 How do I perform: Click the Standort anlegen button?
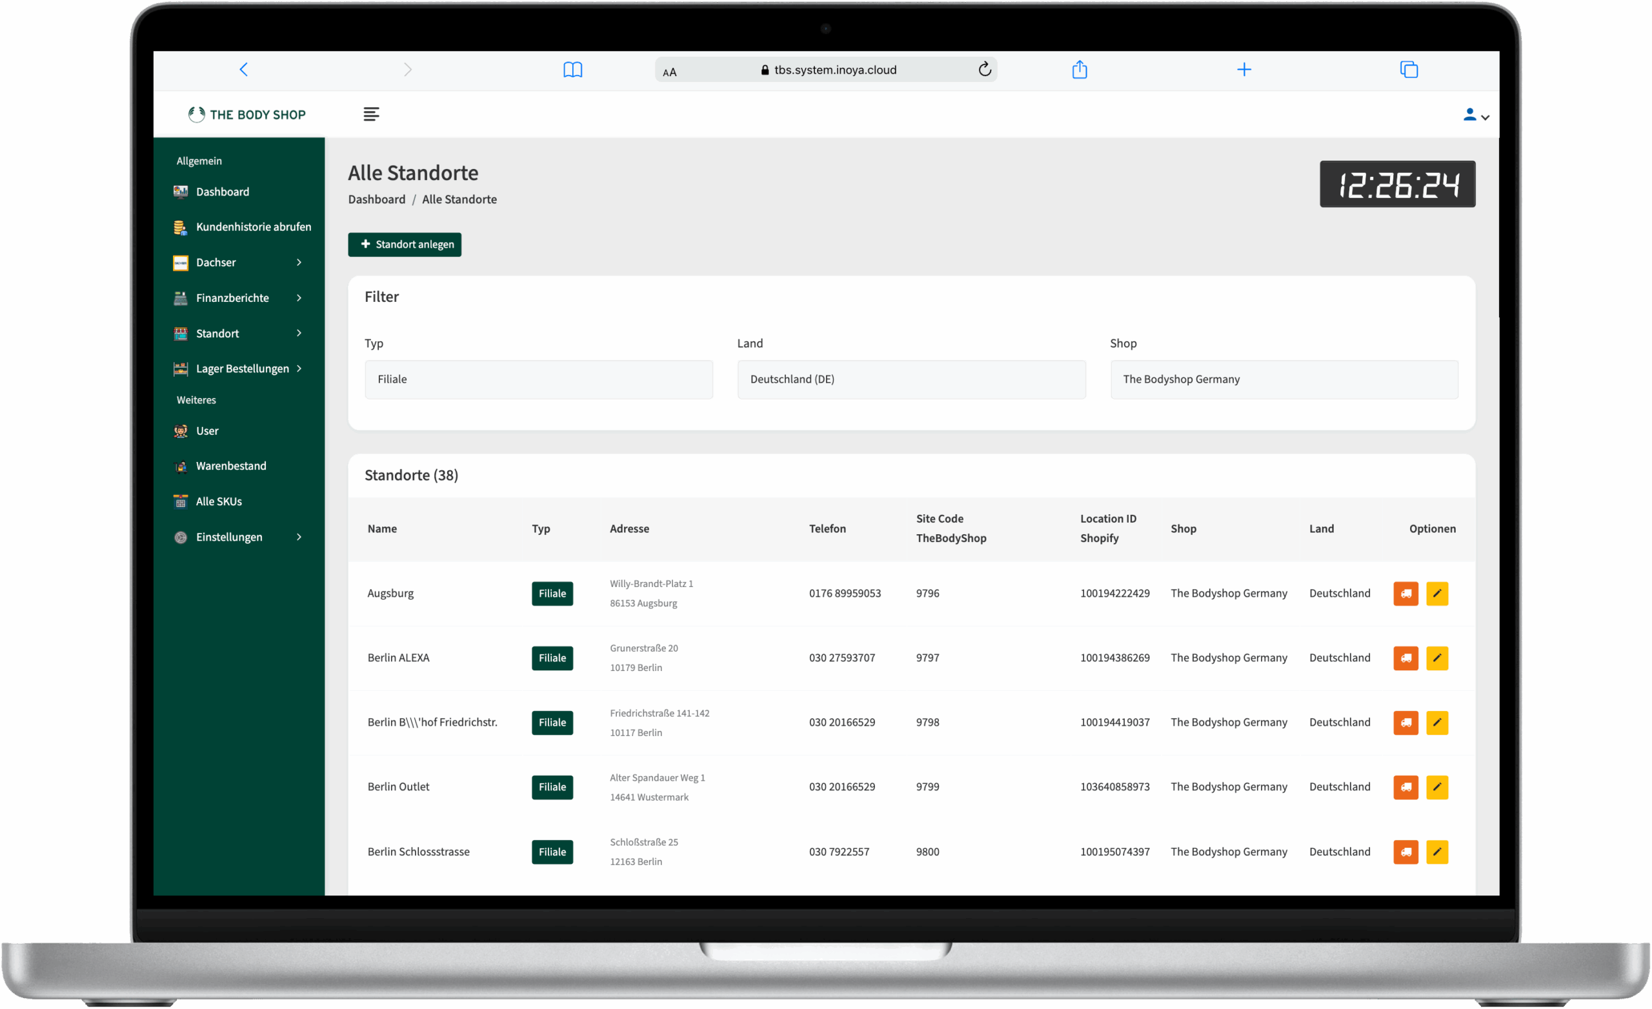pos(404,245)
